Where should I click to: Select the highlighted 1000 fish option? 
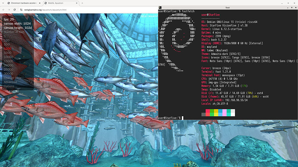coord(8,49)
